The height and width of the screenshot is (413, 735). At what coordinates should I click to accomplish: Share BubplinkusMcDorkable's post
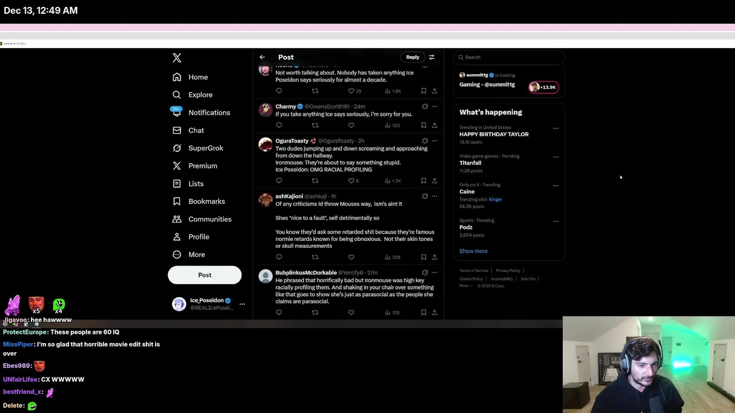pos(435,313)
